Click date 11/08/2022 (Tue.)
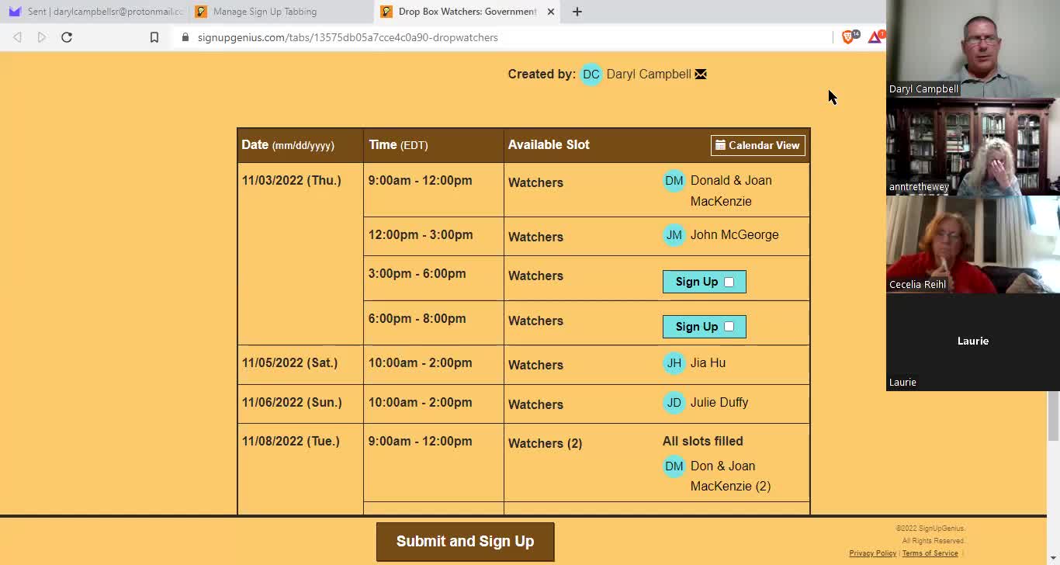 pyautogui.click(x=290, y=441)
